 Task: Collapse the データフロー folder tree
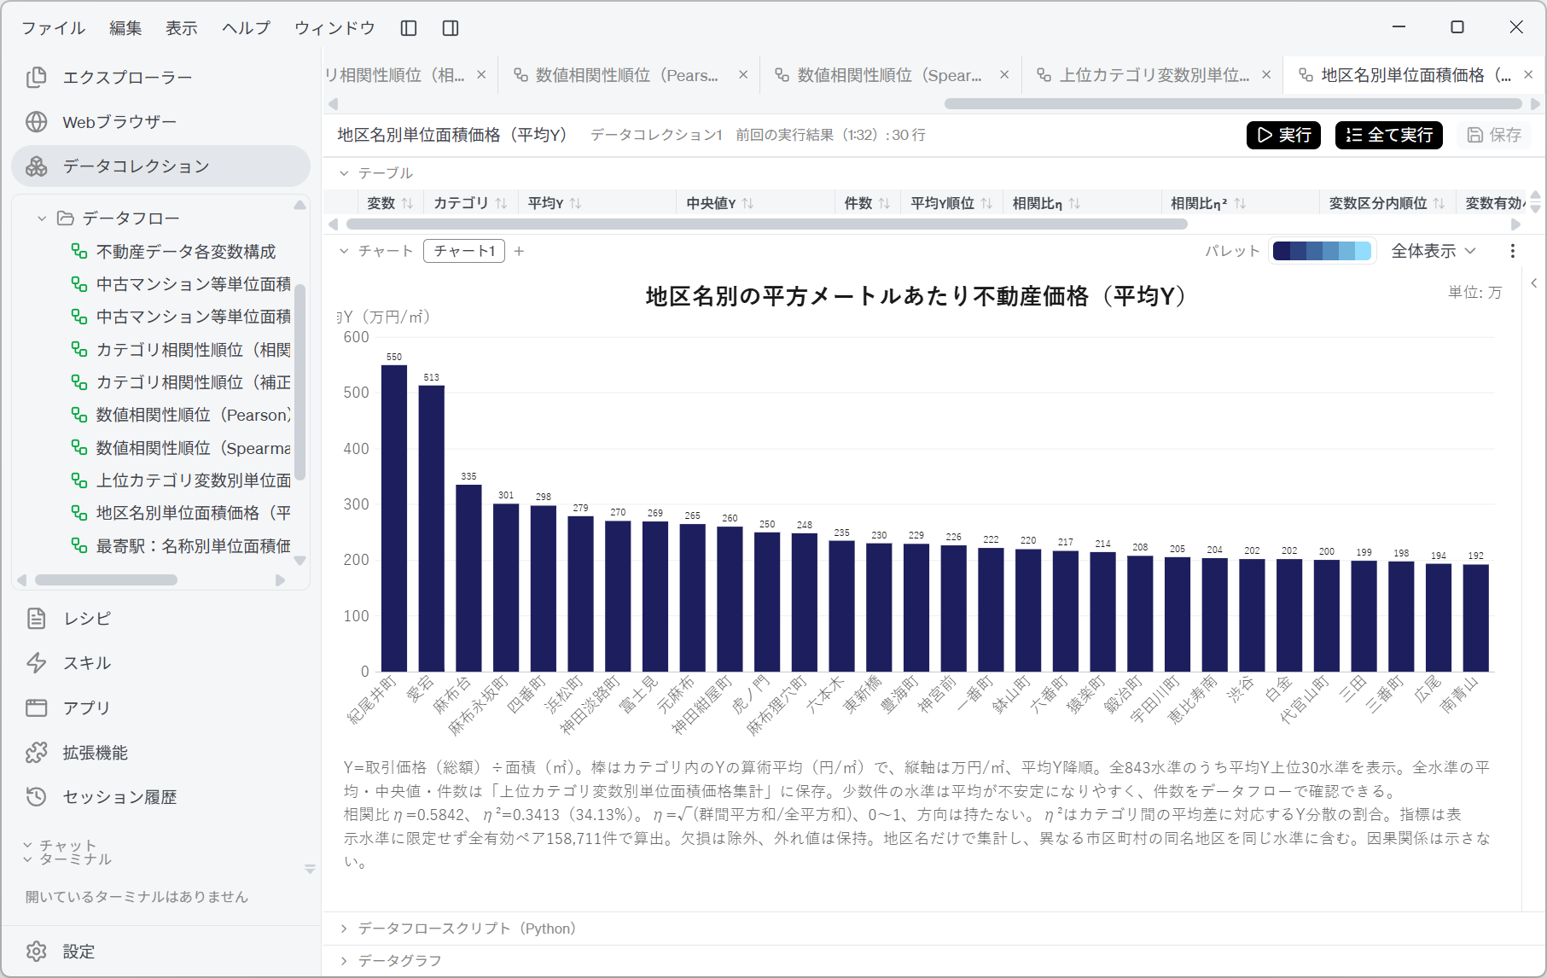point(42,218)
